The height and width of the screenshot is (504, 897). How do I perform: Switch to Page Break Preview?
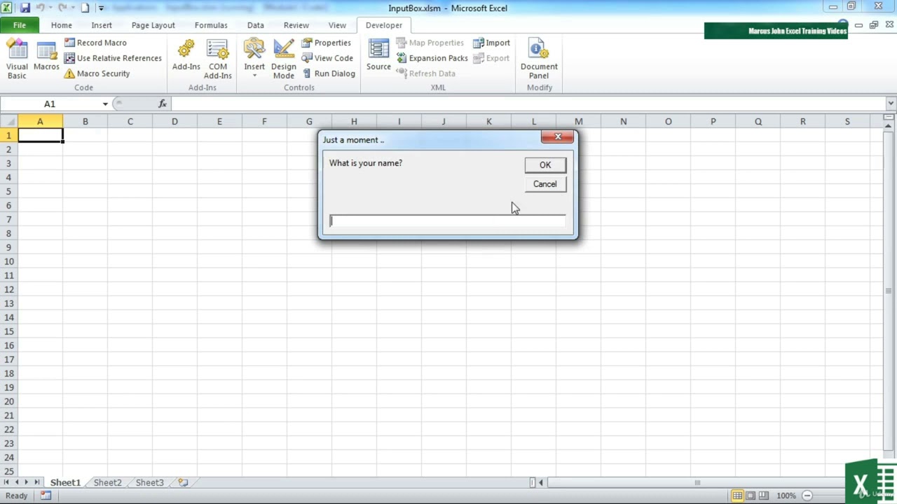(764, 496)
